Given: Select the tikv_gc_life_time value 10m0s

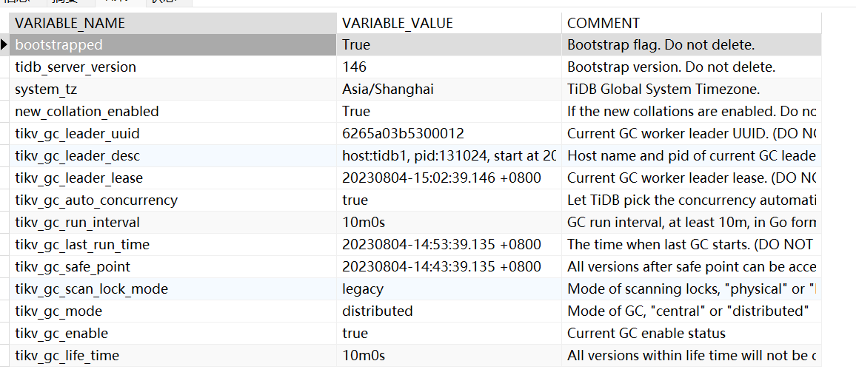Looking at the screenshot, I should [364, 356].
